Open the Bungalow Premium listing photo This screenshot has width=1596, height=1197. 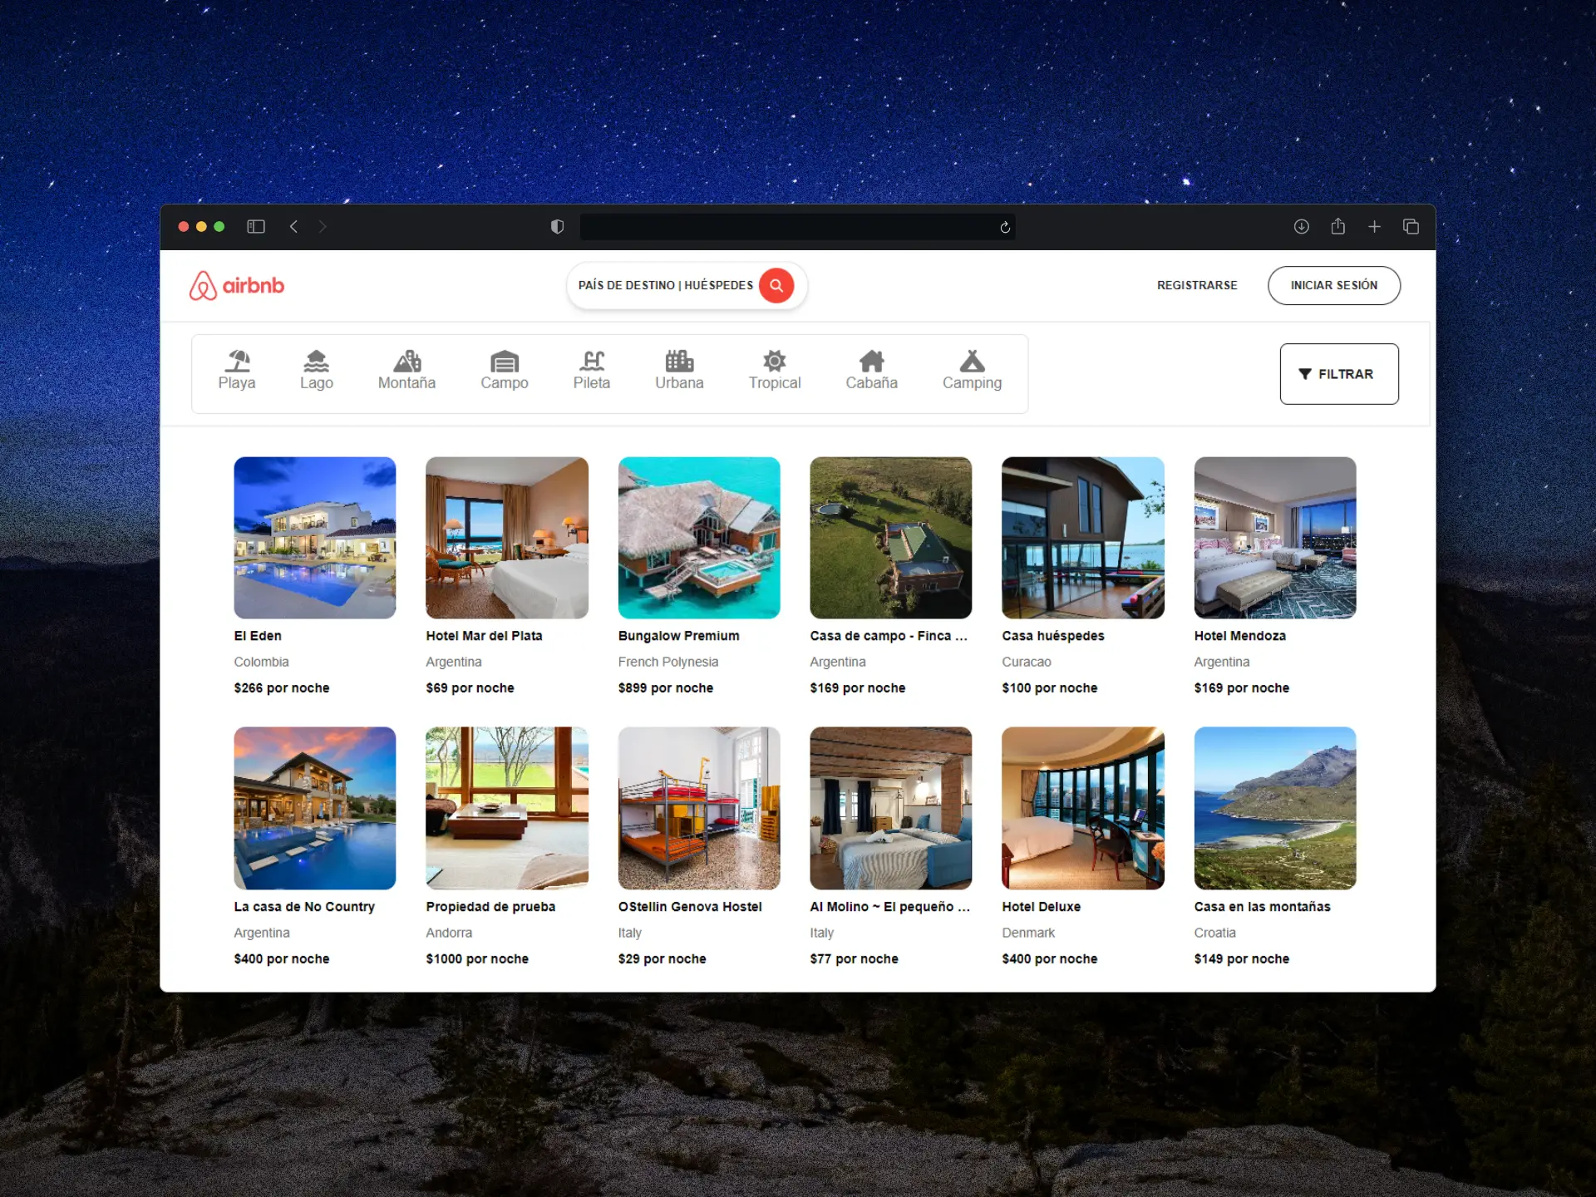pyautogui.click(x=699, y=538)
